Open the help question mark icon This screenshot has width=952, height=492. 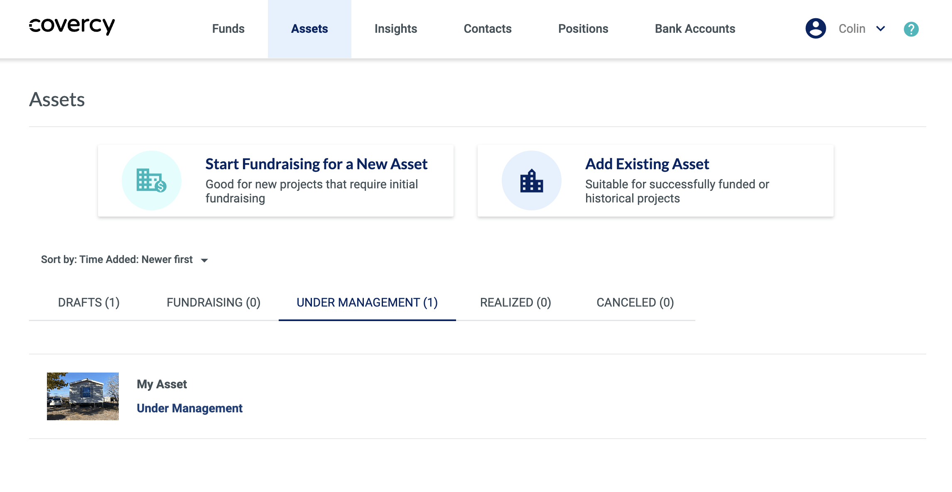(911, 29)
